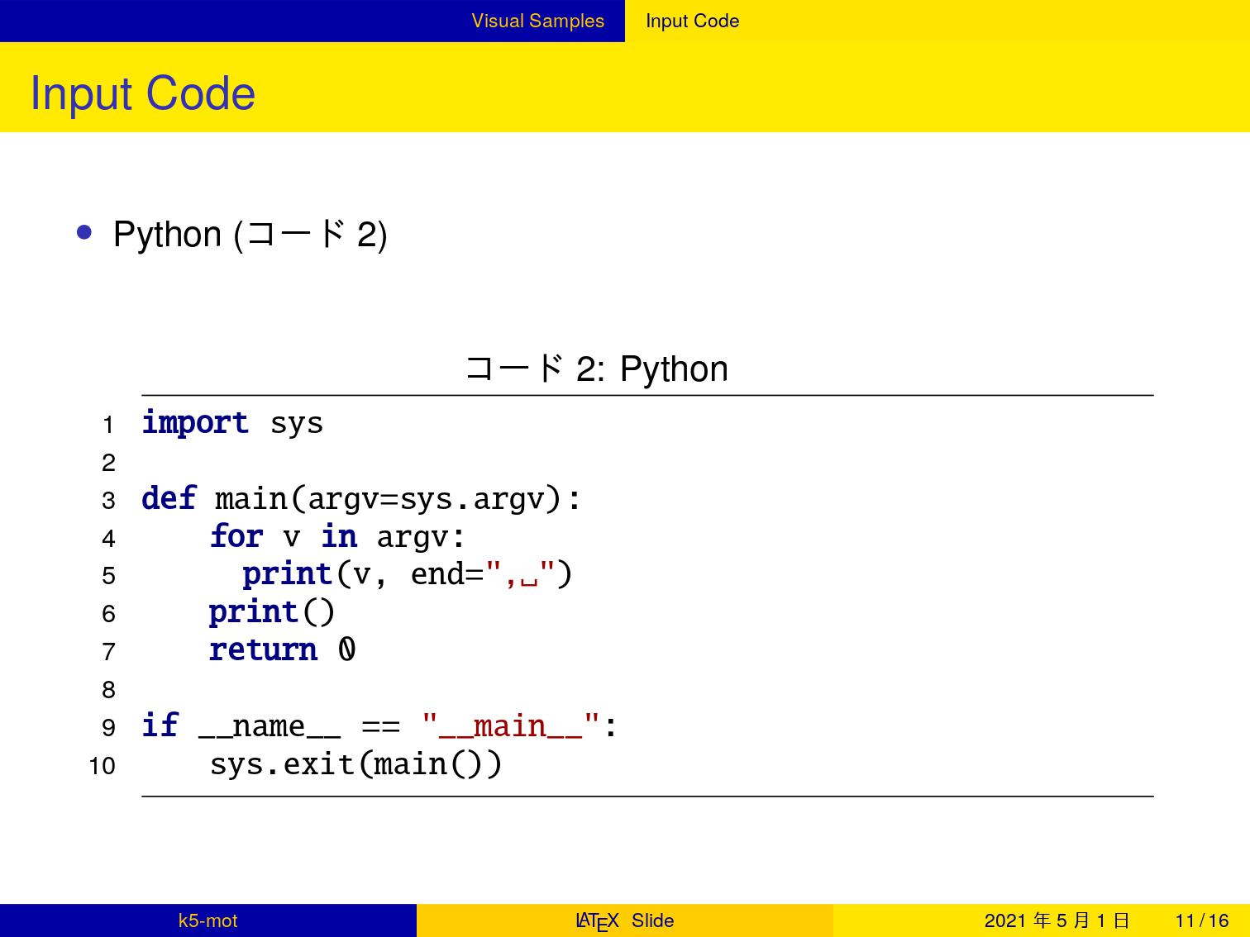
Task: Click the print(v, end=", ") line
Action: (x=407, y=574)
